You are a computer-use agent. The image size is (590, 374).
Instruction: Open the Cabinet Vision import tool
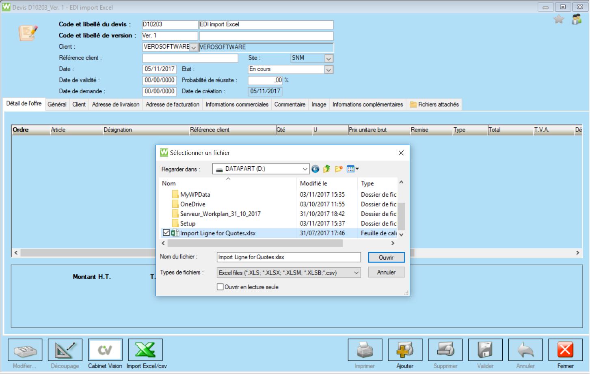[105, 350]
